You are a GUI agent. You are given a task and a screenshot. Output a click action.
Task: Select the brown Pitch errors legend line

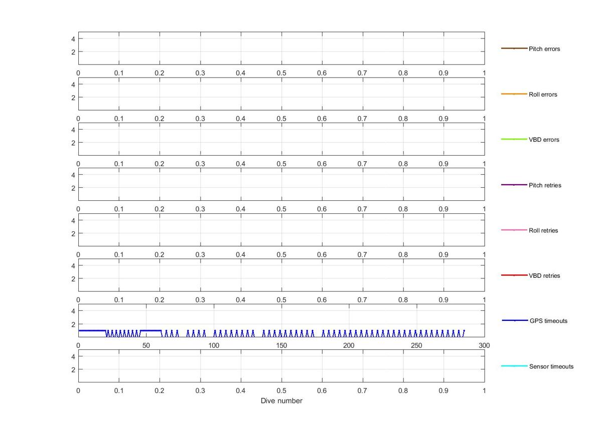pos(514,49)
